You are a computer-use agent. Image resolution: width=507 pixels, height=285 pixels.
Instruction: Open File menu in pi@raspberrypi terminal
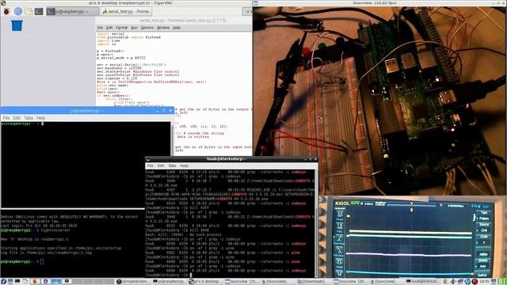6,118
